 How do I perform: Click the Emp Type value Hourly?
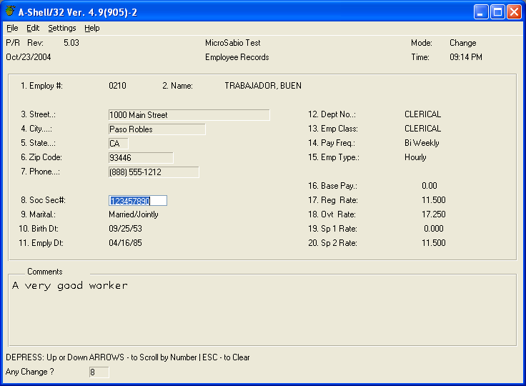tap(415, 157)
